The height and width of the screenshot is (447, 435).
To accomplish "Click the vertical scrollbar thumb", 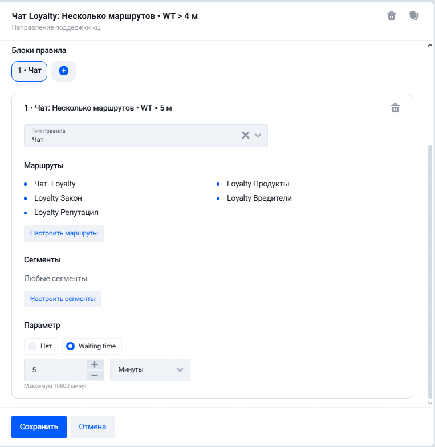I will click(430, 271).
